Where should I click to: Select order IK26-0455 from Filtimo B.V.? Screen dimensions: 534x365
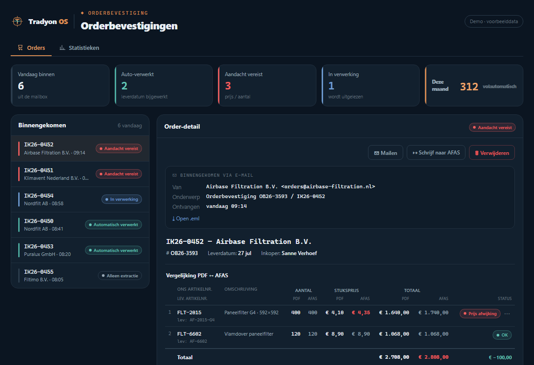click(x=80, y=276)
